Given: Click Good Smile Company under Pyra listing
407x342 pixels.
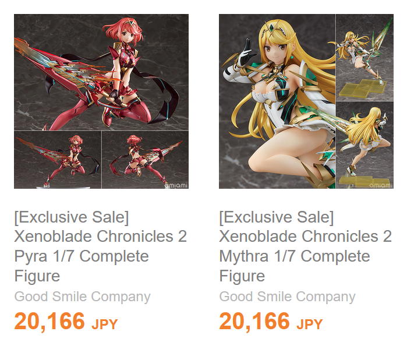Looking at the screenshot, I should pyautogui.click(x=82, y=297).
